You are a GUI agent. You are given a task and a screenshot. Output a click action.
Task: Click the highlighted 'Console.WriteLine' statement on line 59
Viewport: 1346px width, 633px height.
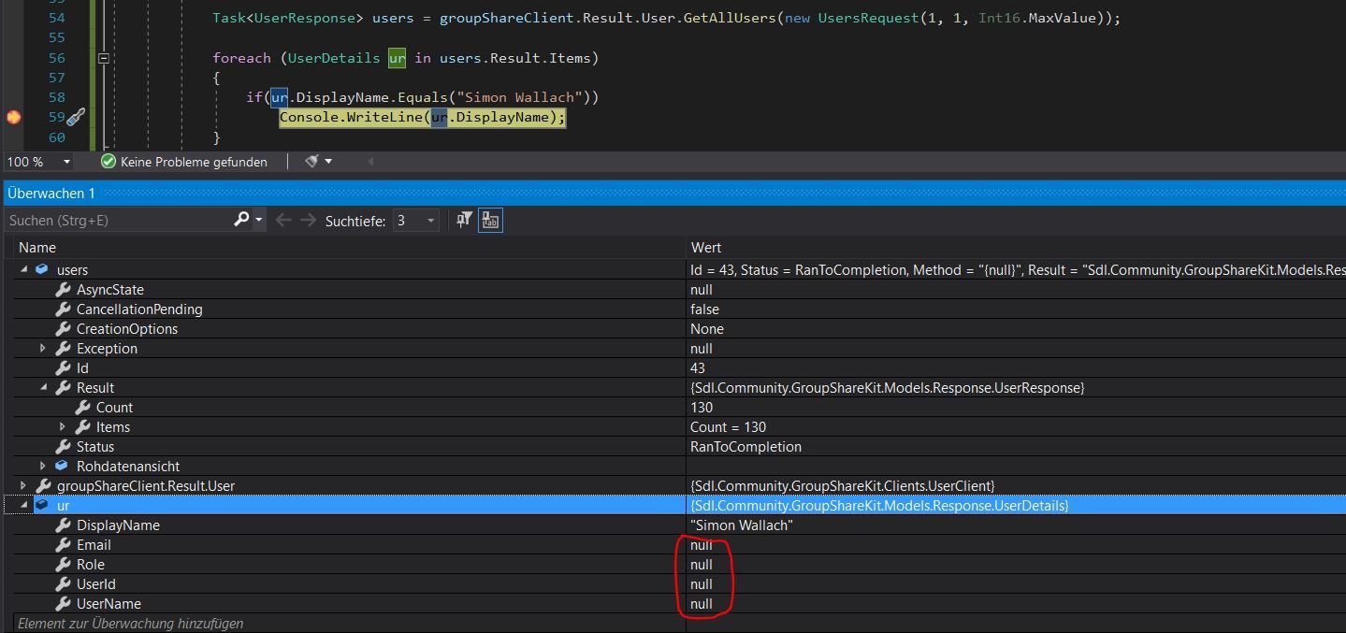pos(423,117)
